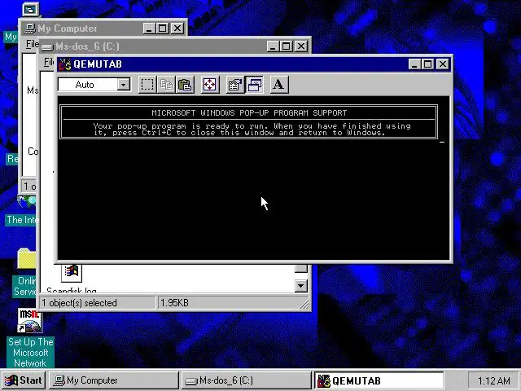Click the '1 object(s) selected' status text
Screen dimensions: 521x391
tap(79, 303)
